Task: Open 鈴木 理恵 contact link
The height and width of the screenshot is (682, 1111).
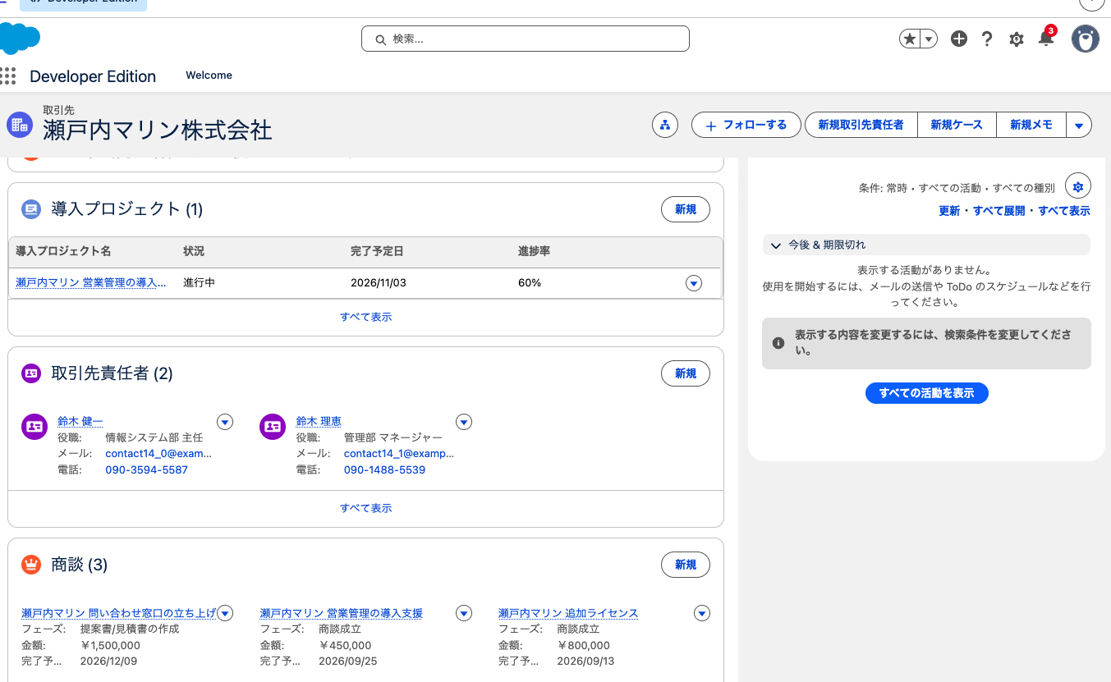Action: tap(319, 421)
